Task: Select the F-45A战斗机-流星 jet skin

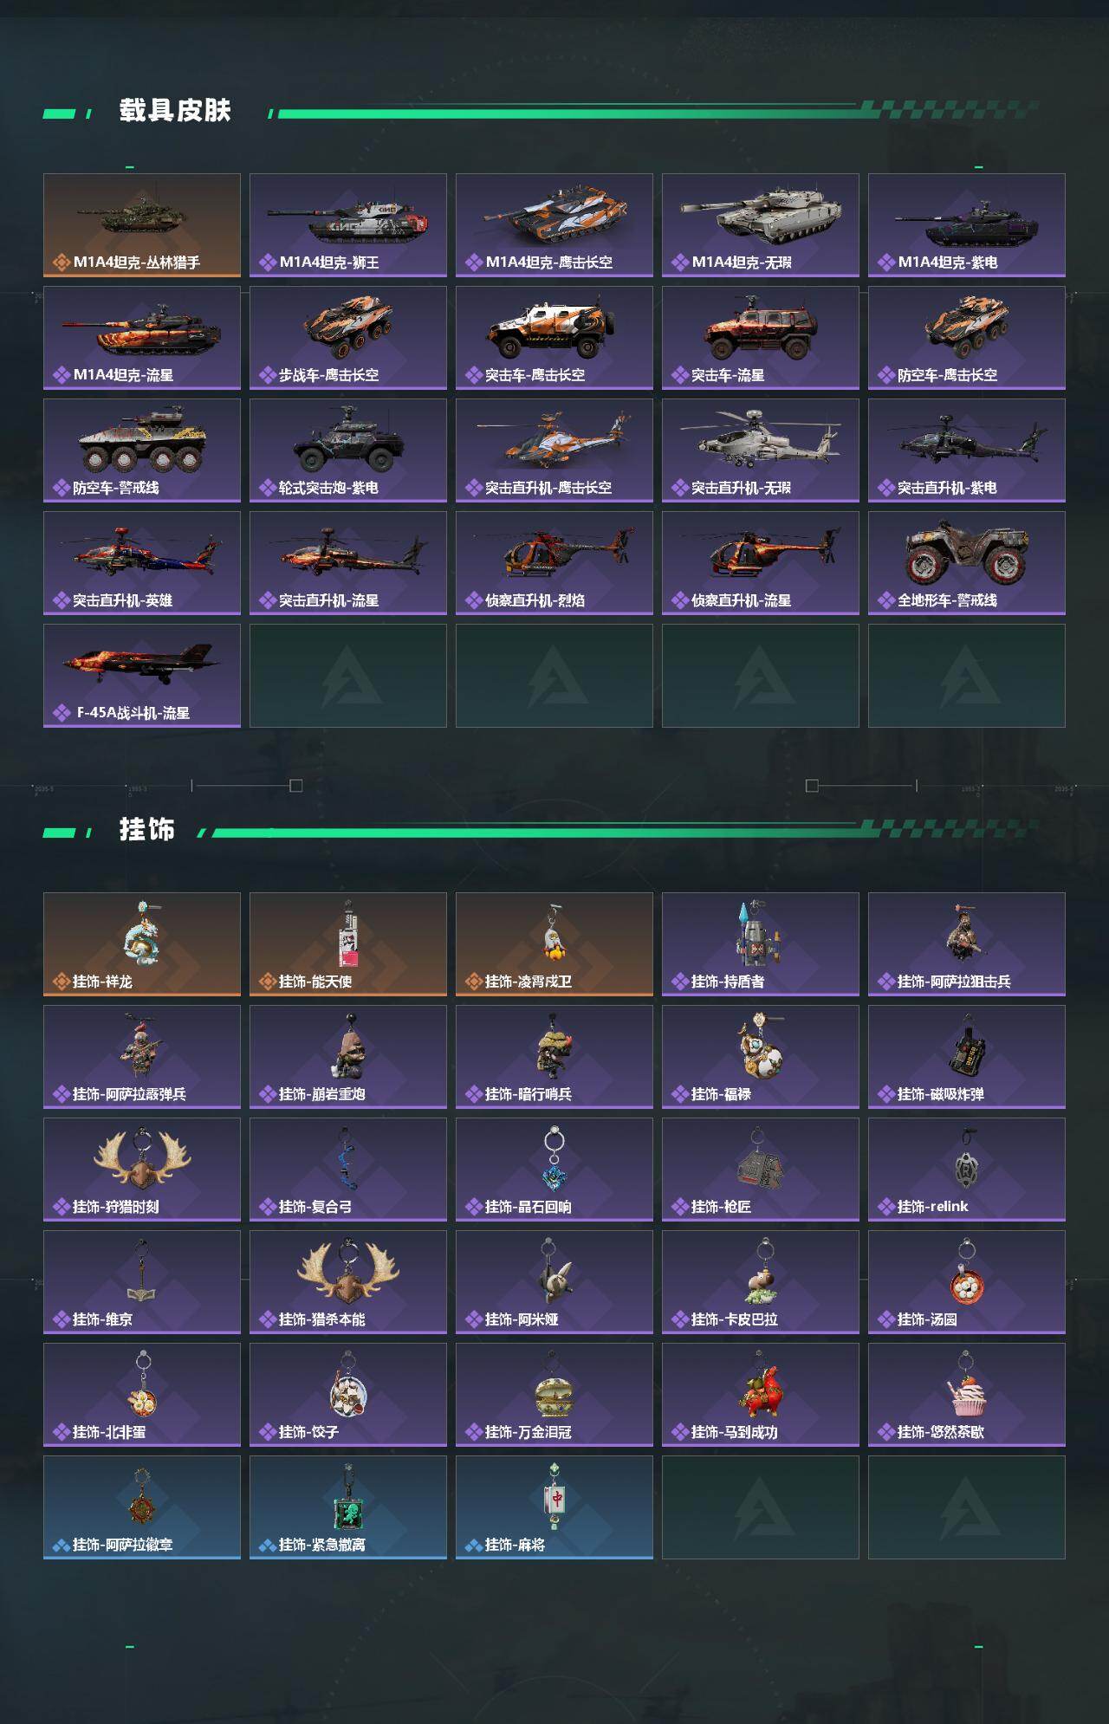Action: point(142,676)
